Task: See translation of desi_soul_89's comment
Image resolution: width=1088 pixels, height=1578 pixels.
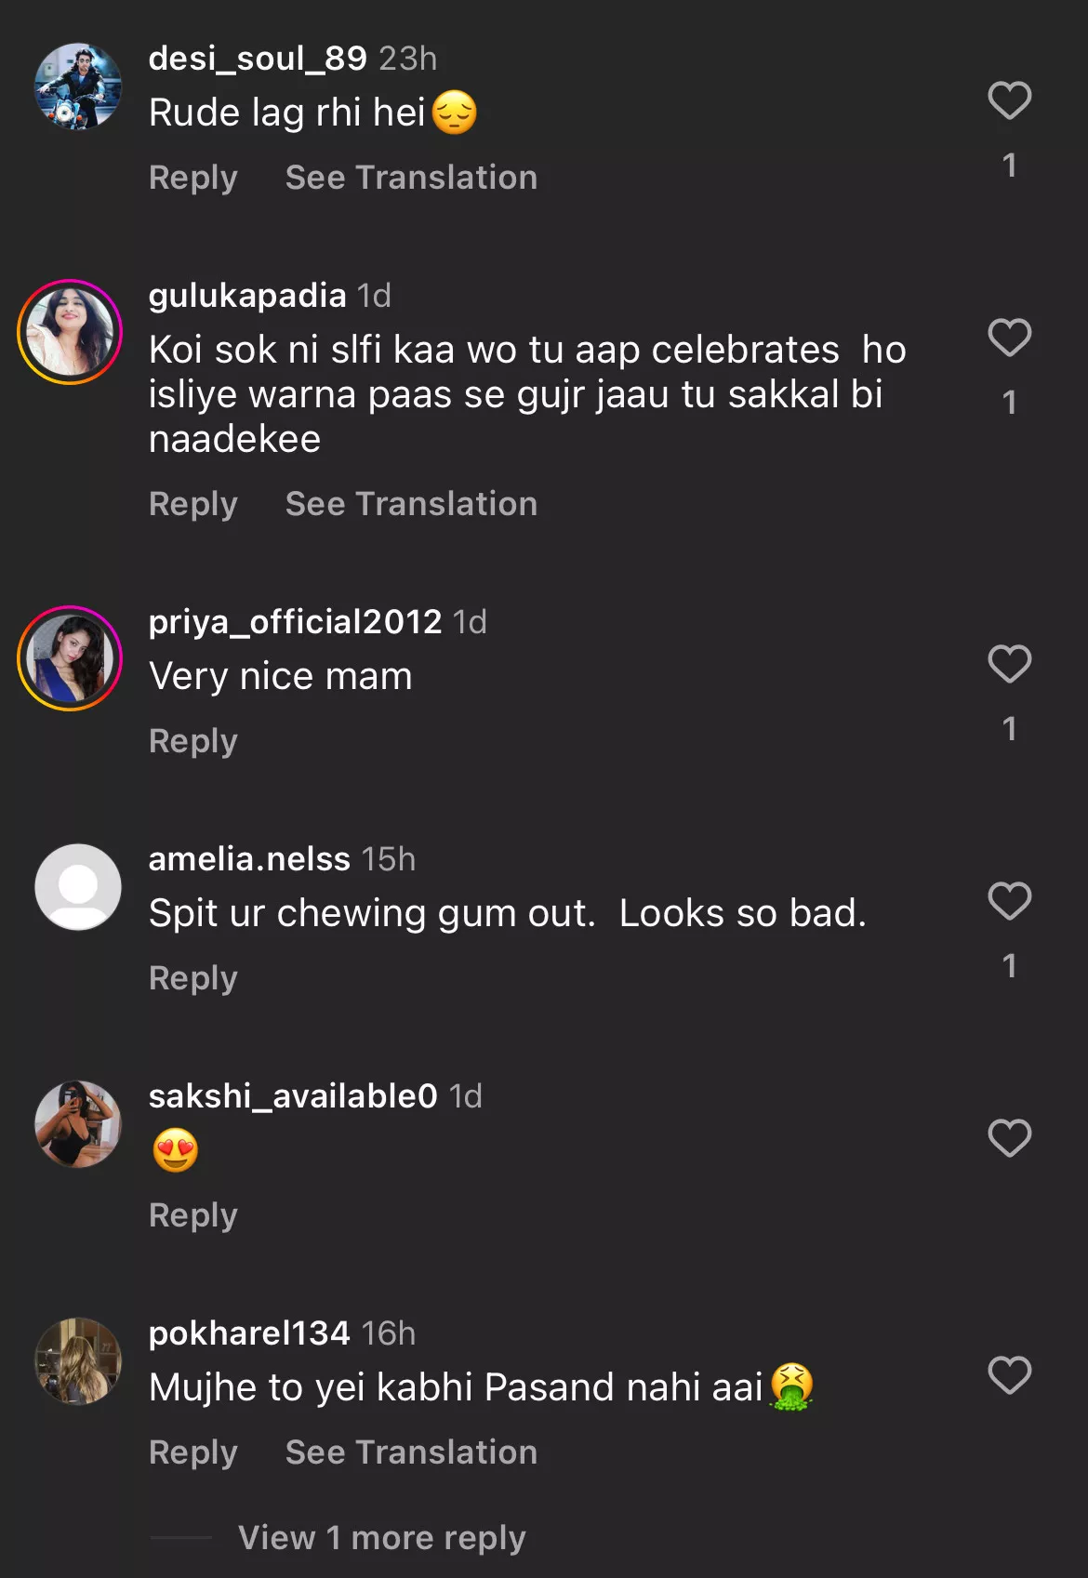Action: coord(411,178)
